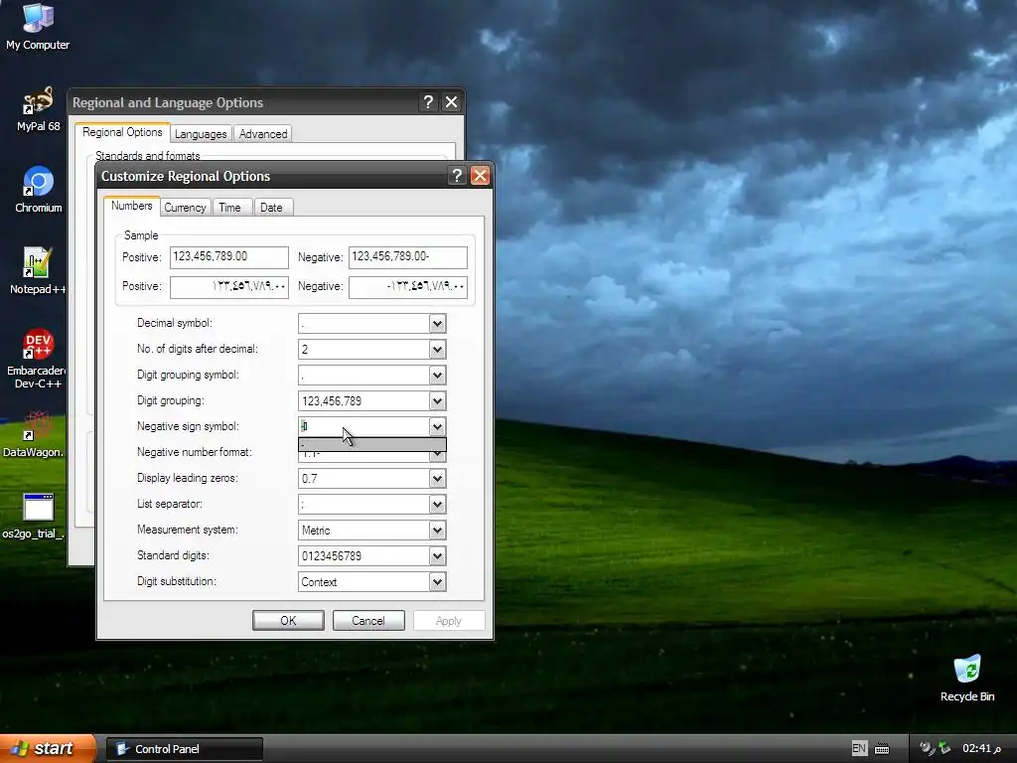
Task: Open Chromium desktop shortcut
Action: [39, 190]
